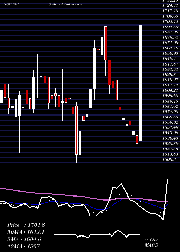Click the price axis label 1506.3
Screen dimensions: 180x252
click(169, 159)
